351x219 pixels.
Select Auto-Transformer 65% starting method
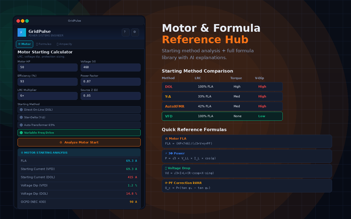click(x=79, y=125)
